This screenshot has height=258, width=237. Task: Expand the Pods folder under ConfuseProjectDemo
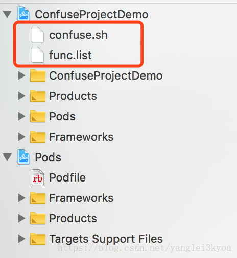[x=21, y=116]
